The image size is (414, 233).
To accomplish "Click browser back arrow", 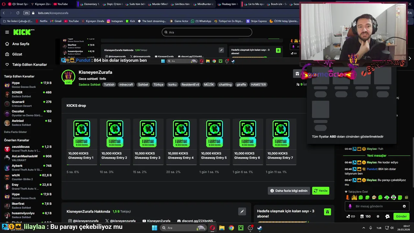I will click(4, 13).
